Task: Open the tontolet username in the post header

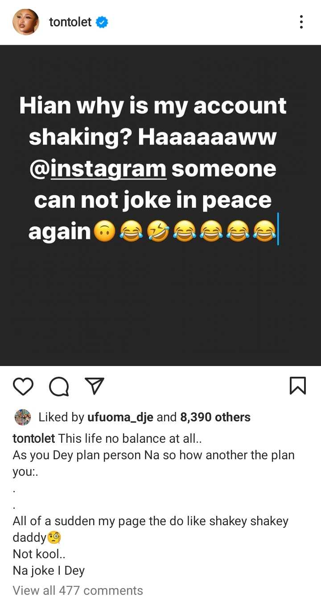Action: pyautogui.click(x=70, y=22)
